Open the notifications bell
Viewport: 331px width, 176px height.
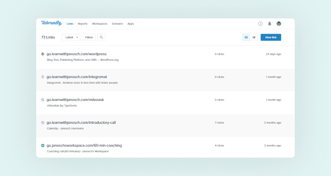coord(269,24)
